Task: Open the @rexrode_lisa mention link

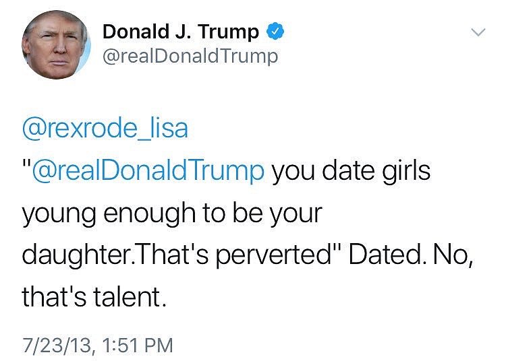Action: pos(105,127)
